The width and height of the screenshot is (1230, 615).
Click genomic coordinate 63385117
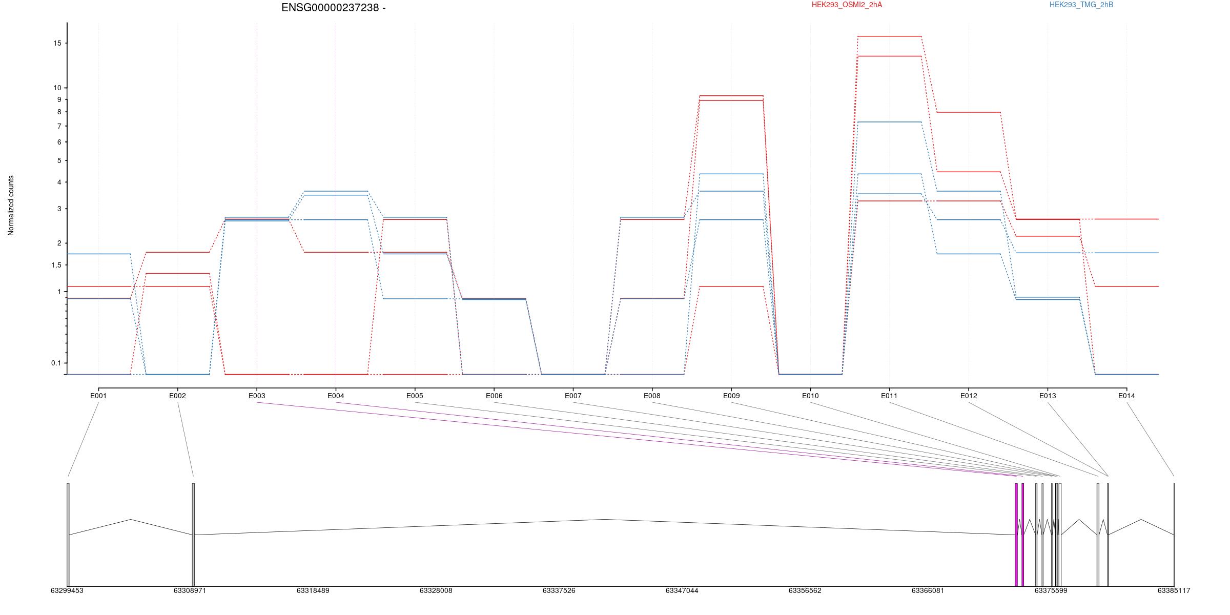[x=1174, y=590]
